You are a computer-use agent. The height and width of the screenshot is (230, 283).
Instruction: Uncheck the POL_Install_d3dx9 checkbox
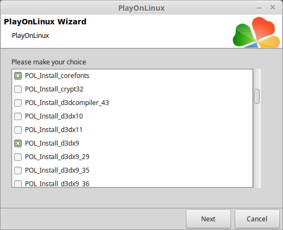pos(18,143)
